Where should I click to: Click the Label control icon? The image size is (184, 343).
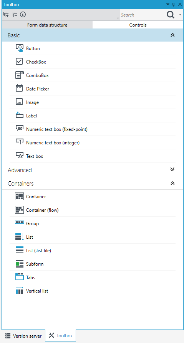tap(19, 115)
